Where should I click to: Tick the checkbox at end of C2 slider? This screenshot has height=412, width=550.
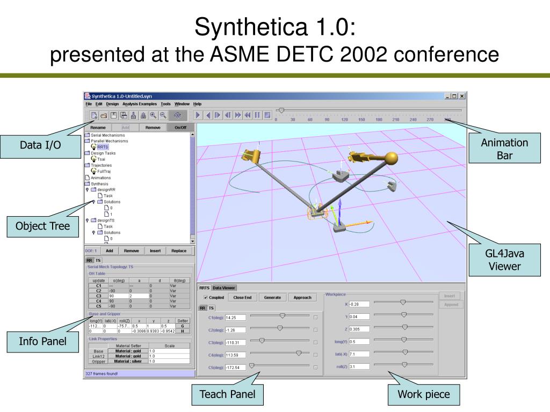[316, 330]
